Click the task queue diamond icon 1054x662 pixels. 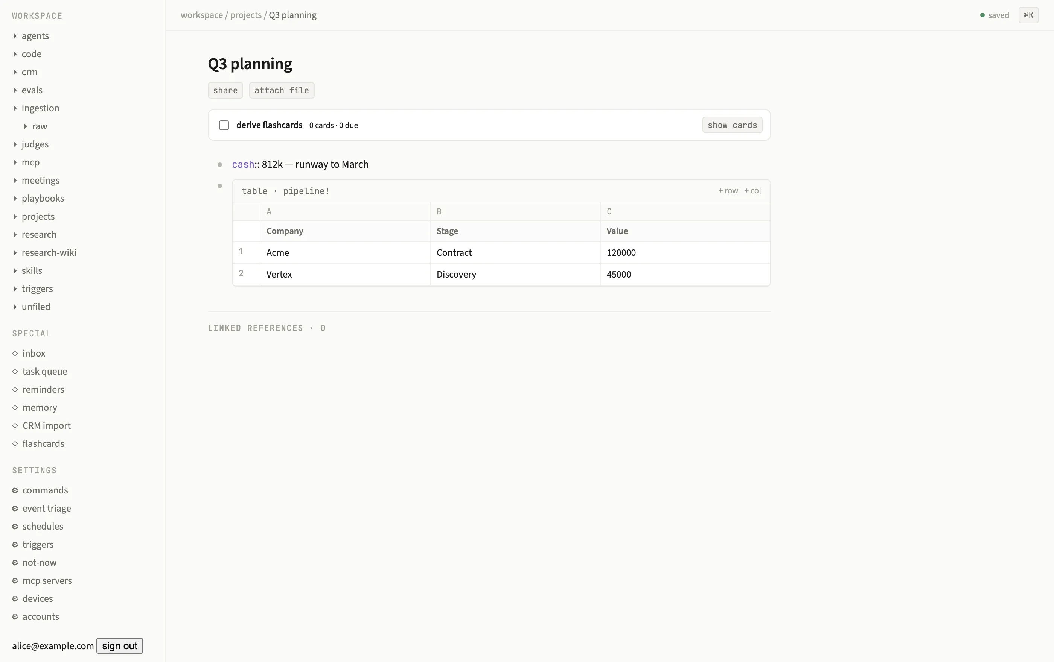click(15, 372)
